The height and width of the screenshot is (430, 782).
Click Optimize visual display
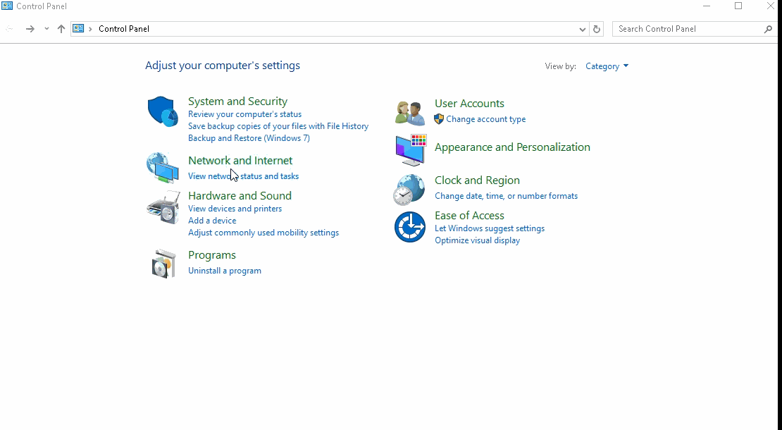coord(477,240)
